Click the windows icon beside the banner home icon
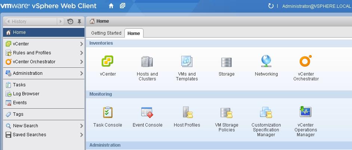The width and height of the screenshot is (352, 150). click(122, 6)
